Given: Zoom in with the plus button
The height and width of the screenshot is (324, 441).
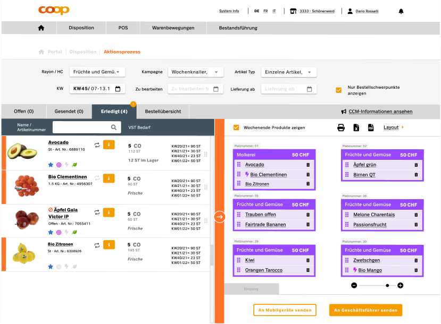Looking at the screenshot, I should point(400,286).
